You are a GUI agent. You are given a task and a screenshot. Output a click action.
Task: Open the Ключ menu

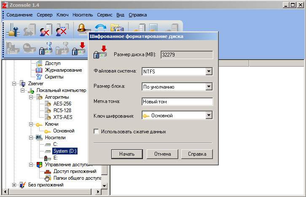pyautogui.click(x=62, y=15)
